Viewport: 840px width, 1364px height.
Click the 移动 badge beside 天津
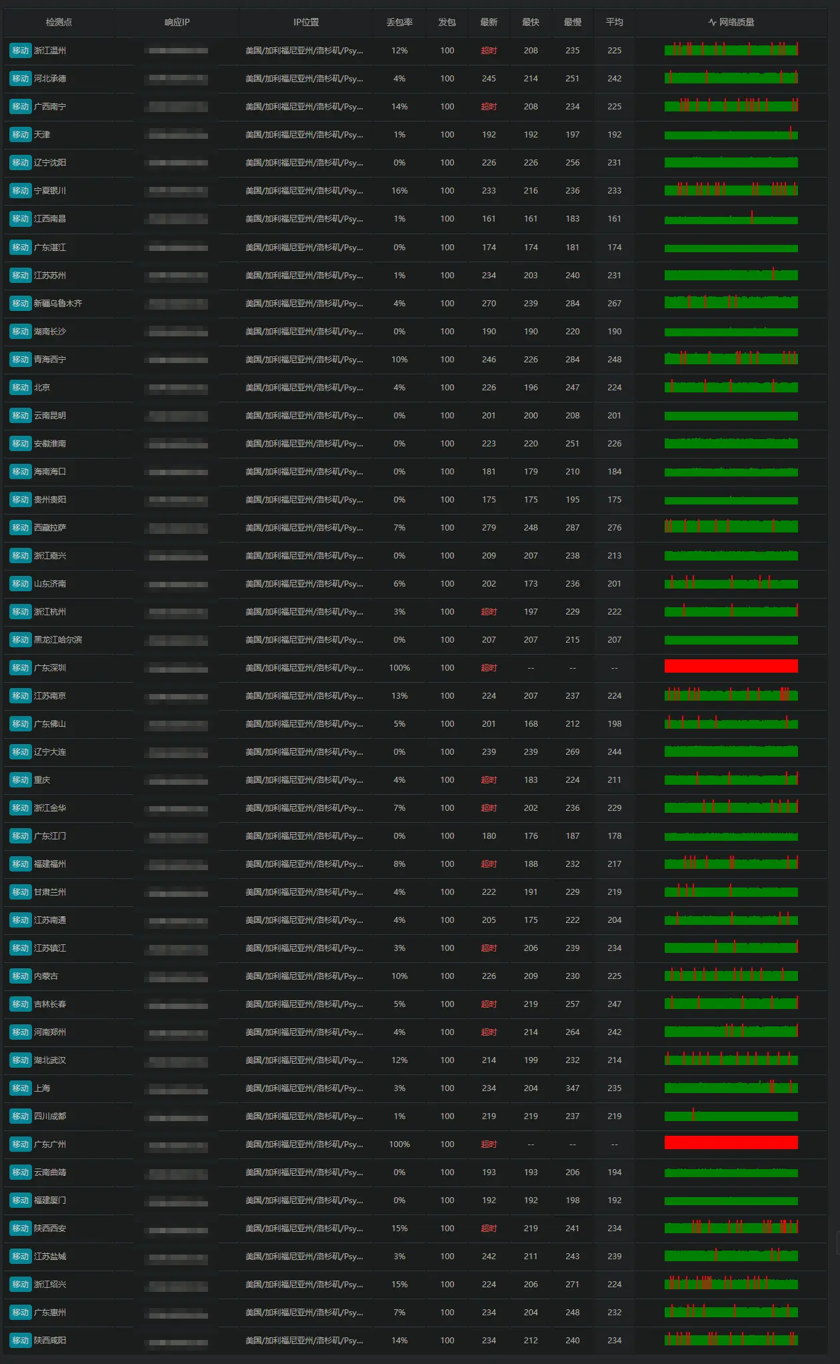(21, 135)
